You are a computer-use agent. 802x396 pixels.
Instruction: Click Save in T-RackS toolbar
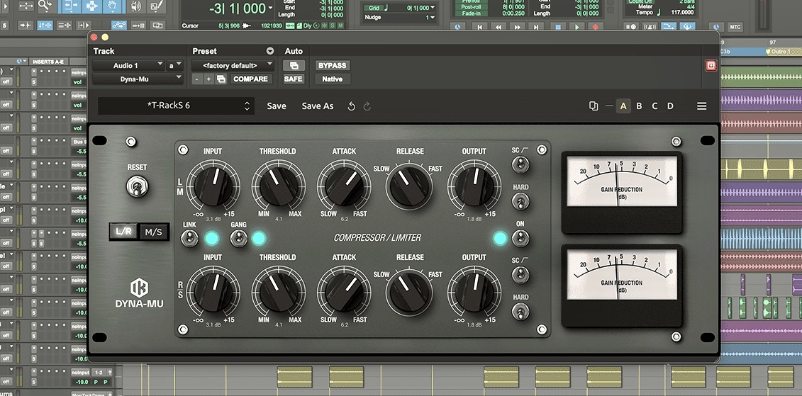pos(277,106)
